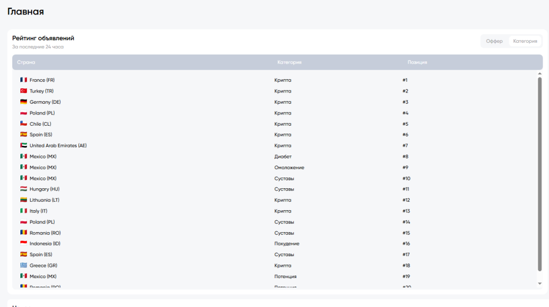549x307 pixels.
Task: Click the United Arab Emirates flag icon
Action: click(24, 145)
